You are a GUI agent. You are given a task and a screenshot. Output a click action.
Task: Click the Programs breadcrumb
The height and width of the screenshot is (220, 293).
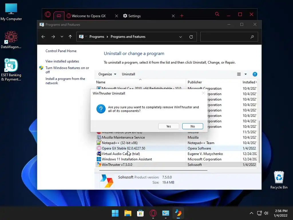97,37
